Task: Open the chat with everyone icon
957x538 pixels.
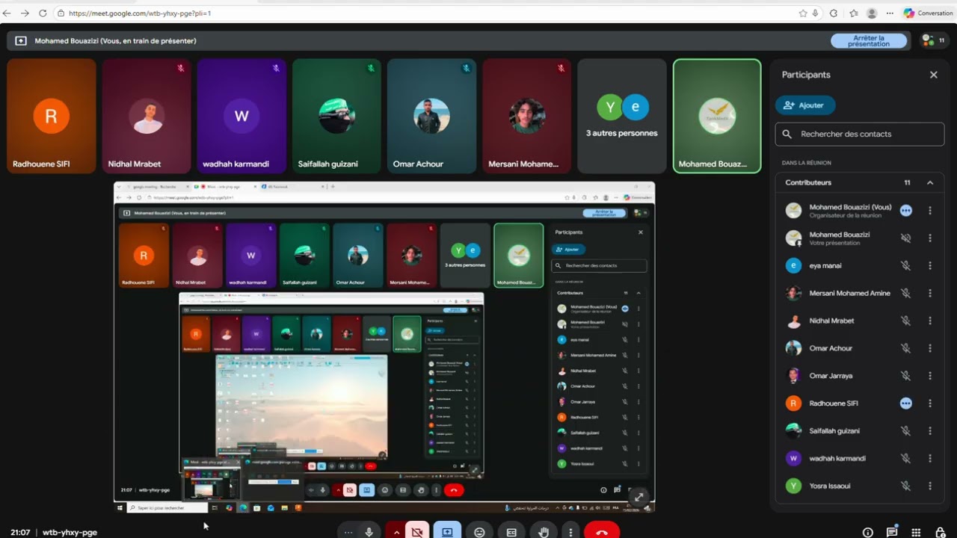Action: (892, 532)
